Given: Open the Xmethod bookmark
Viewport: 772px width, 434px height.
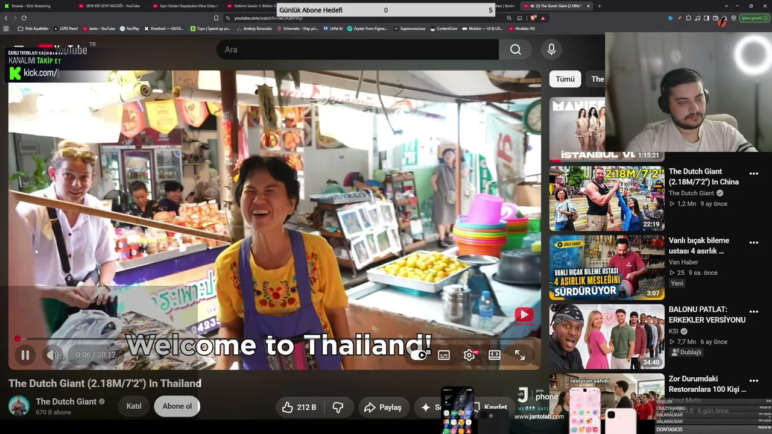Looking at the screenshot, I should point(164,28).
